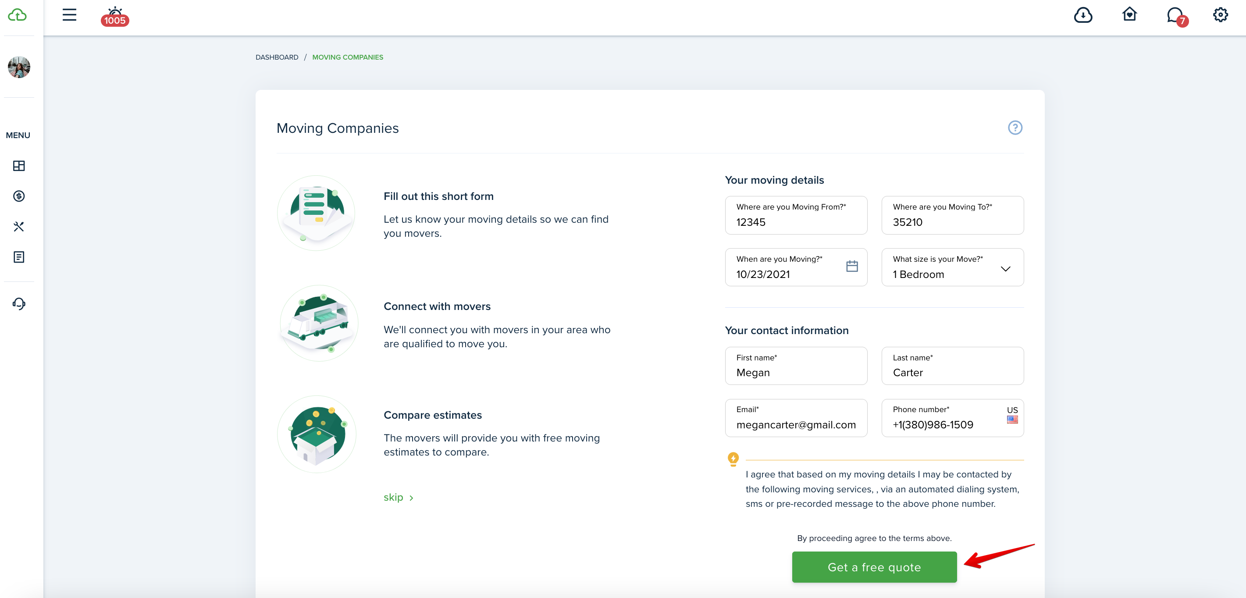Click the compare estimates box illustration

(317, 434)
